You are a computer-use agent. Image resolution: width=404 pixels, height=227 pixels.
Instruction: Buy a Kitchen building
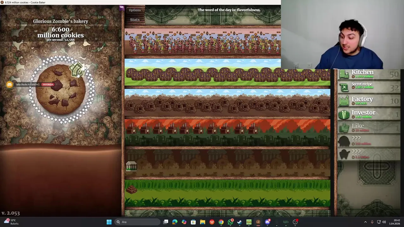(x=369, y=74)
